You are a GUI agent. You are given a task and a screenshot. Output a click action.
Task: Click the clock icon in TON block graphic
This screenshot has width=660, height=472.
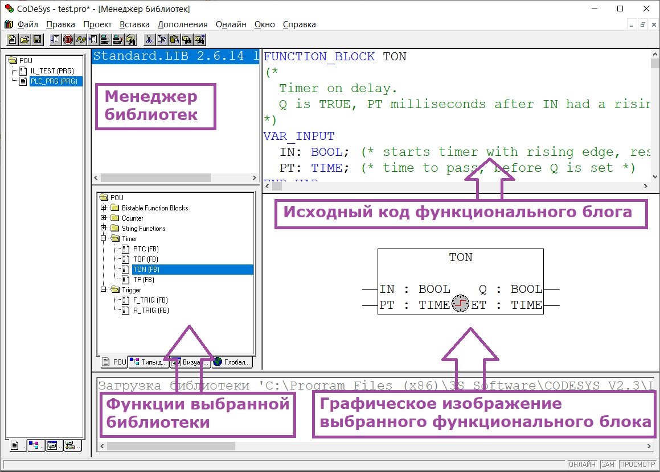[461, 304]
